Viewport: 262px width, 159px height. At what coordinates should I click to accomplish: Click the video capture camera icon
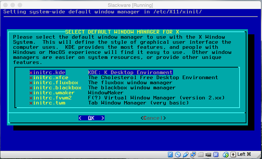[x=208, y=155]
